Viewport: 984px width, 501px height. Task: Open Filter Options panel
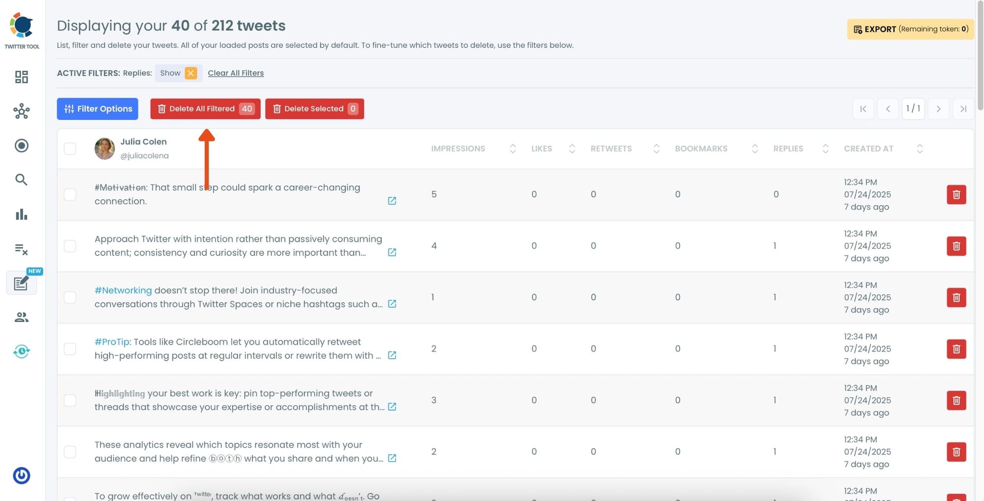coord(97,109)
